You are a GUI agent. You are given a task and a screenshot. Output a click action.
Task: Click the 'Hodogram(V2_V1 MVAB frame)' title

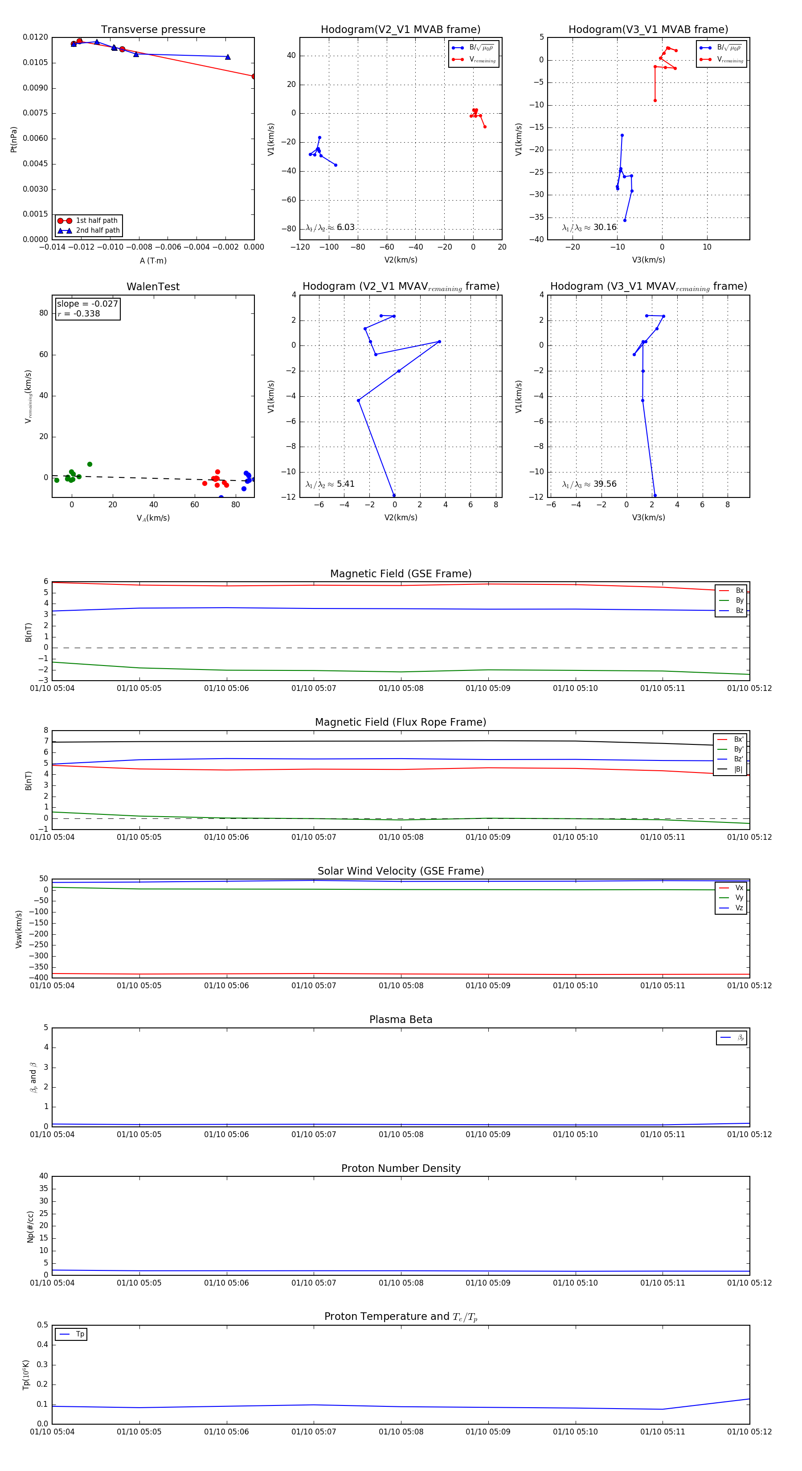coord(401,29)
